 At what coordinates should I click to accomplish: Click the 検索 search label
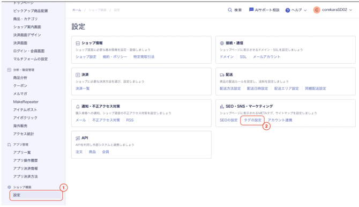pos(238,10)
